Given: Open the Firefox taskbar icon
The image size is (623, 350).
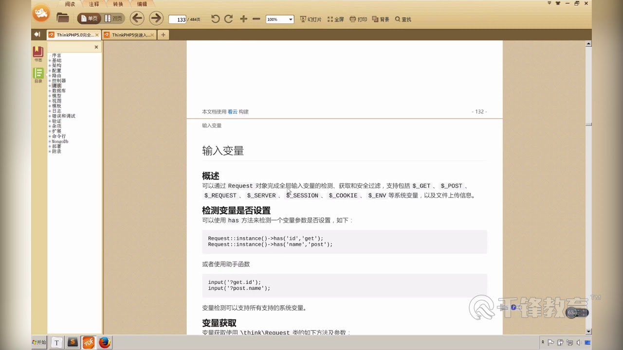Looking at the screenshot, I should [105, 343].
